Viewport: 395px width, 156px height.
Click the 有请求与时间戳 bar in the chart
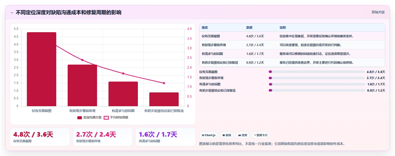click(x=123, y=94)
